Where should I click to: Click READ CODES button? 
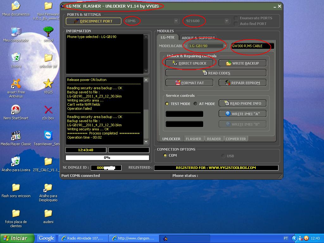(x=216, y=73)
